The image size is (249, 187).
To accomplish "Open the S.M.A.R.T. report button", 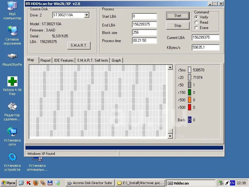I will pos(79,46).
